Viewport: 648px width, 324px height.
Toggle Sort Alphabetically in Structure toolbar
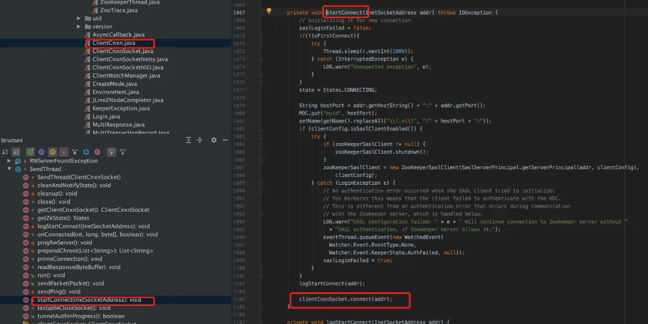[x=16, y=152]
